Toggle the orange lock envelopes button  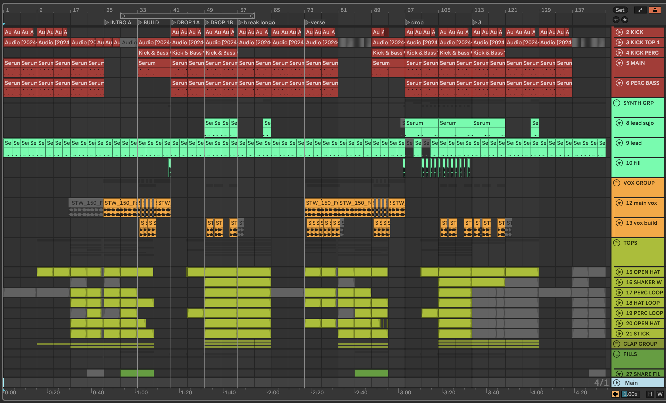pos(655,10)
